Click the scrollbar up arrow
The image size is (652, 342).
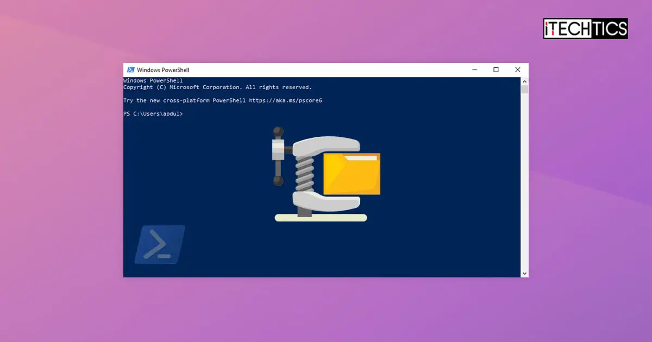coord(524,81)
